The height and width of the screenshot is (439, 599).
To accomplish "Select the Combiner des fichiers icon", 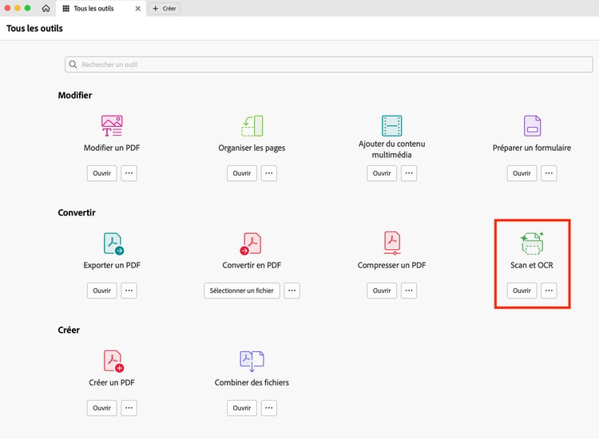I will coord(252,361).
